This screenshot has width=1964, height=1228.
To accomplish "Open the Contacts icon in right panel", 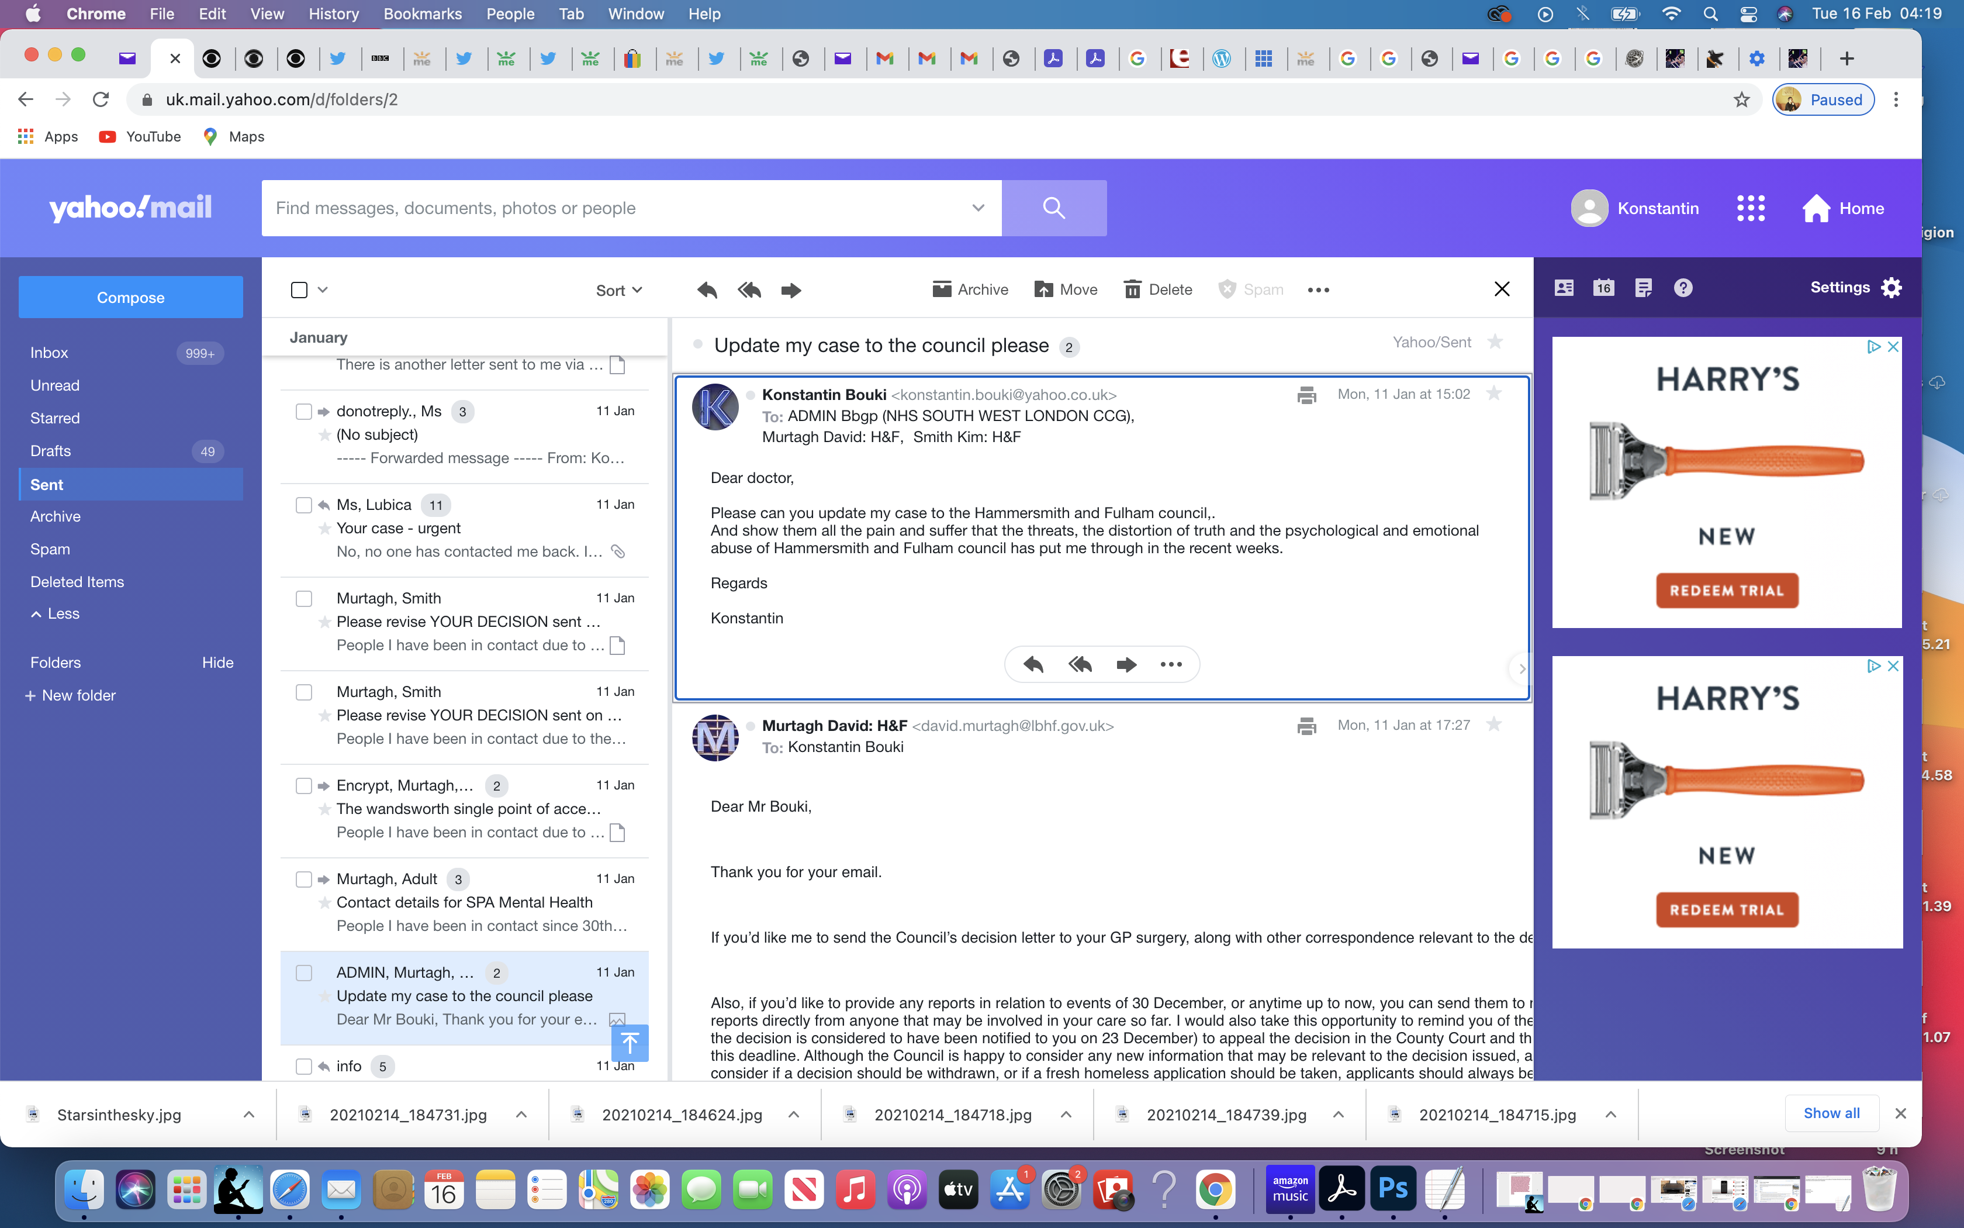I will tap(1564, 288).
